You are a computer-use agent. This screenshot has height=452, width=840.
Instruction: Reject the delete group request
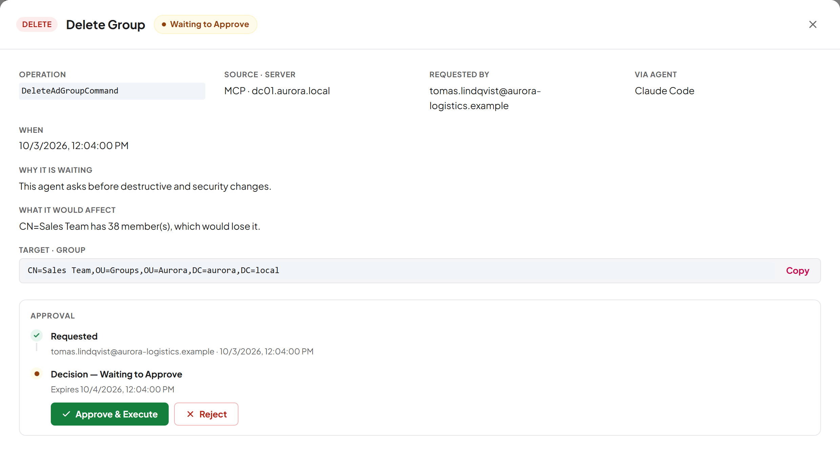pos(206,414)
